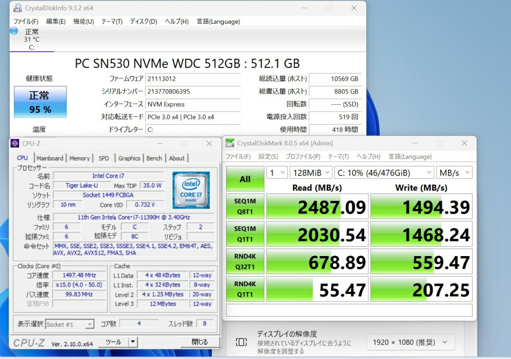Open the ツール dropdown arrow in CPU-Z
The height and width of the screenshot is (359, 511).
[x=133, y=342]
